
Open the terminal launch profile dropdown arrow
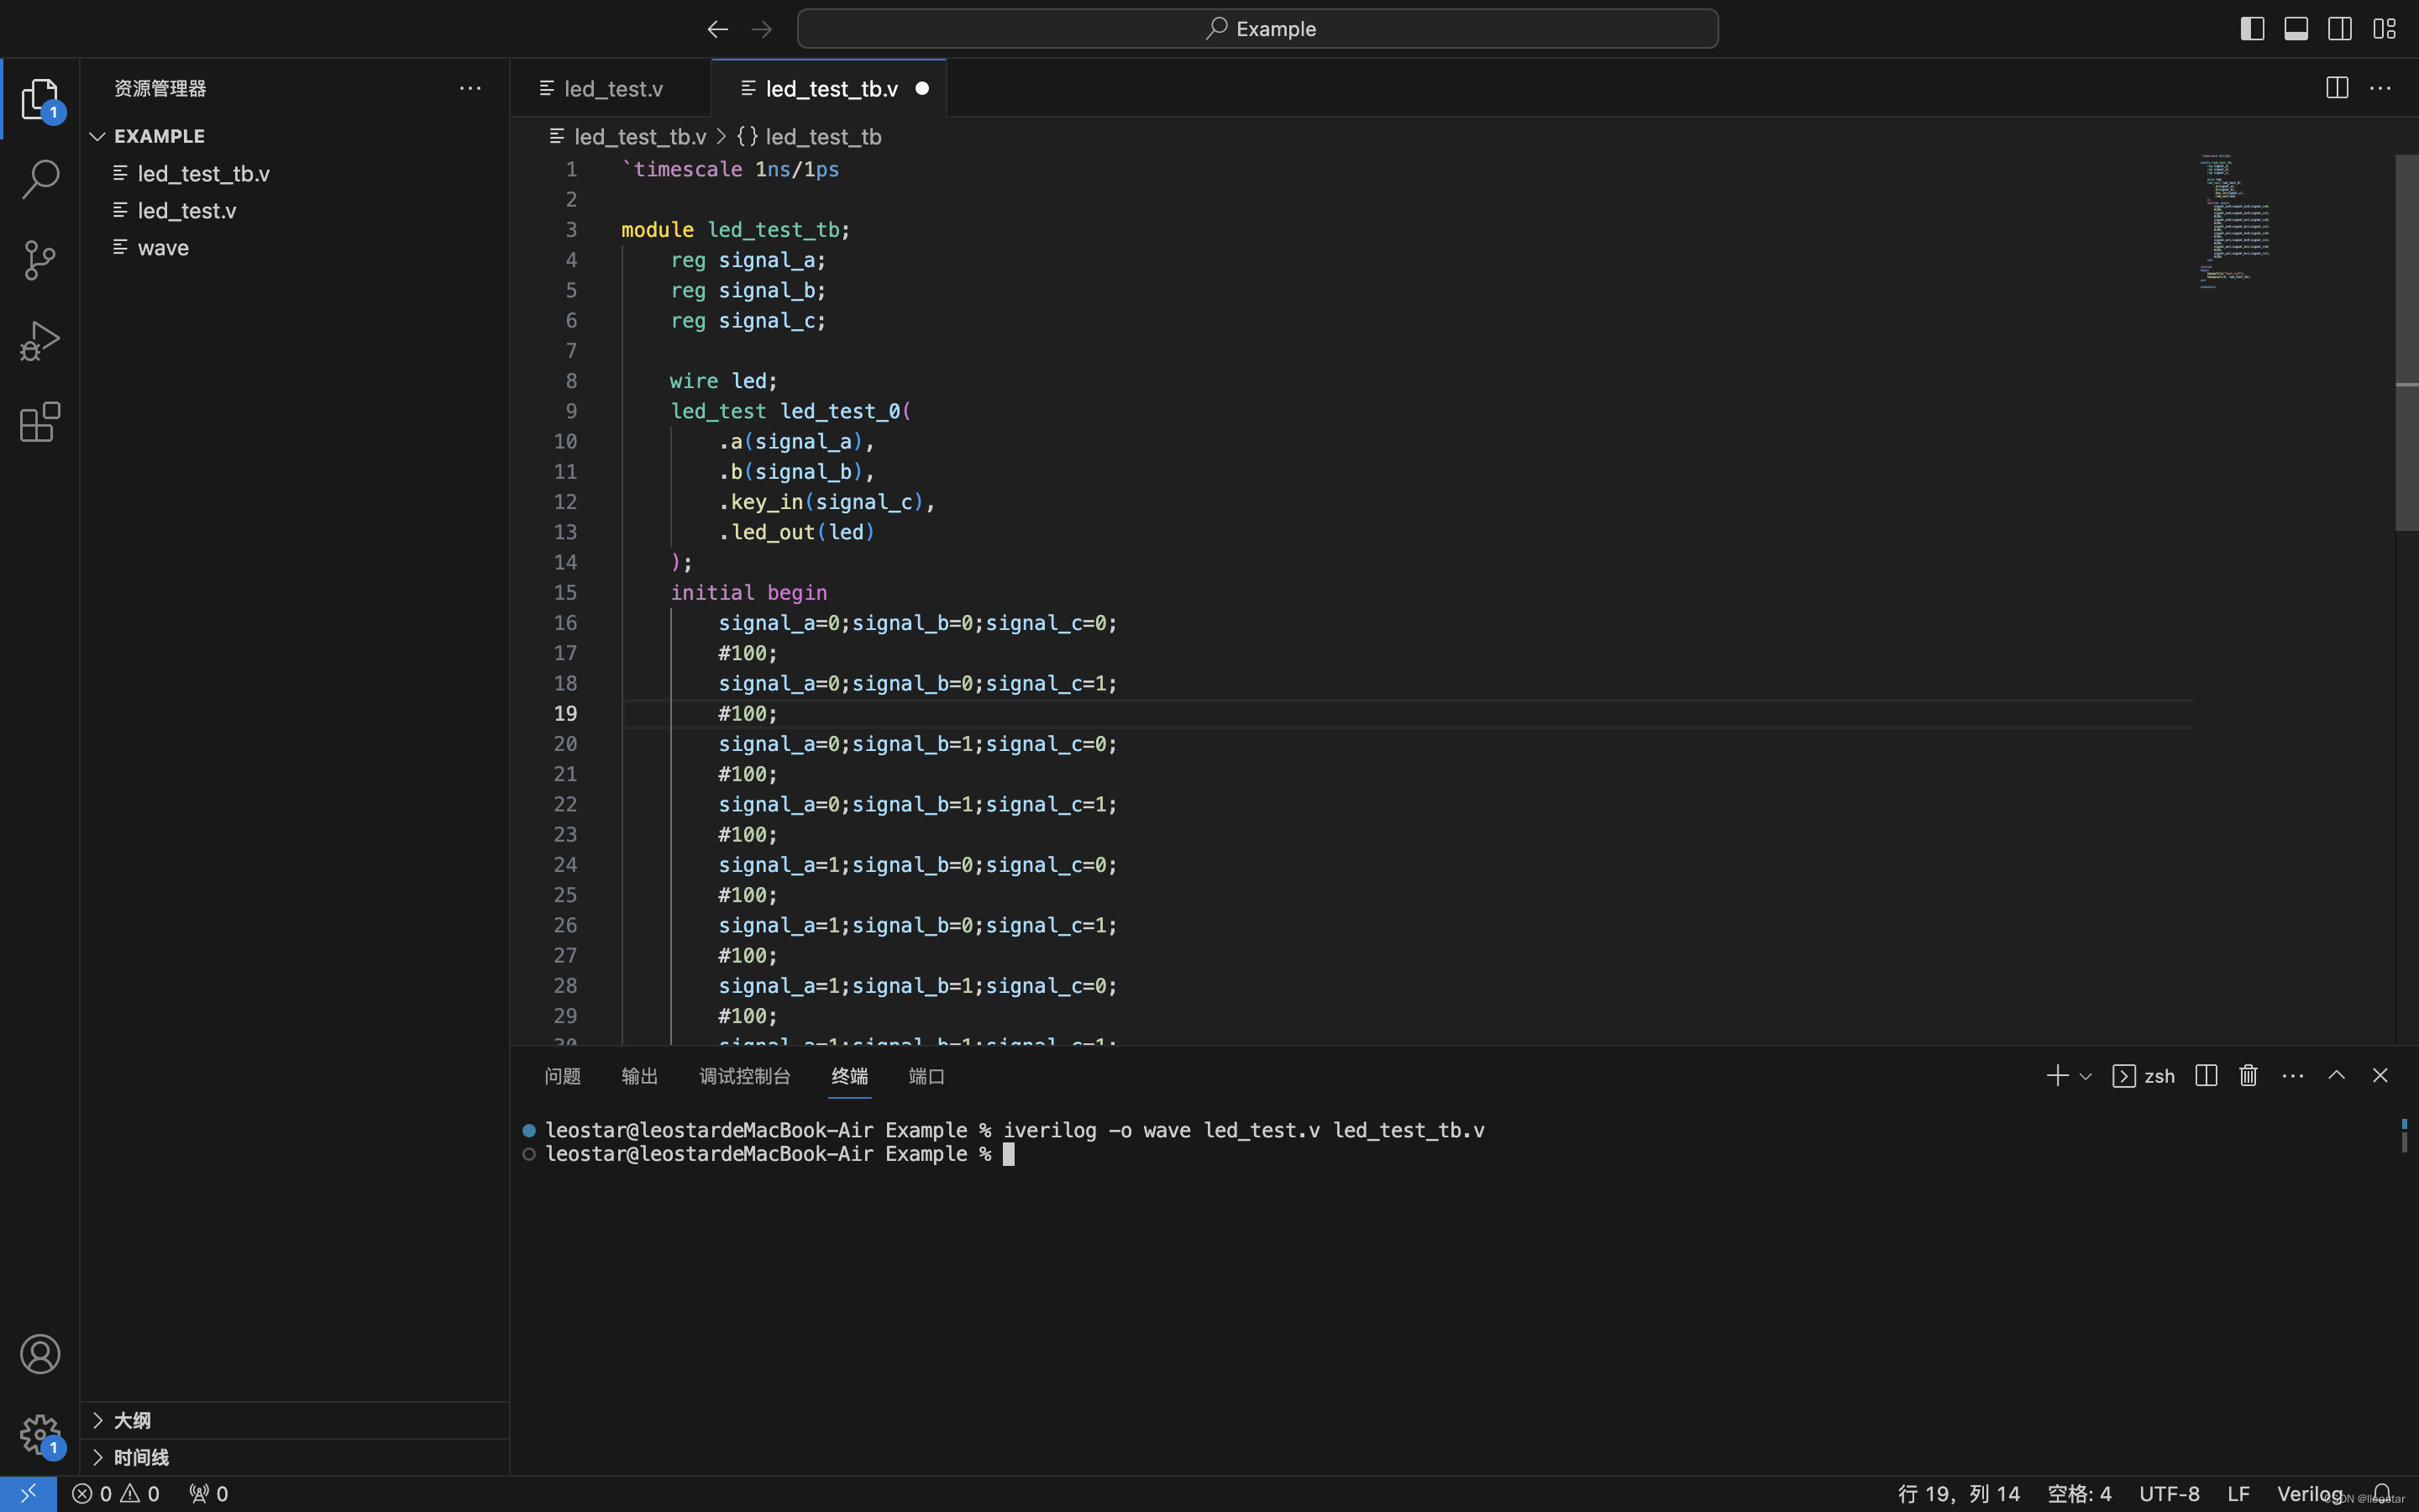click(x=2086, y=1077)
